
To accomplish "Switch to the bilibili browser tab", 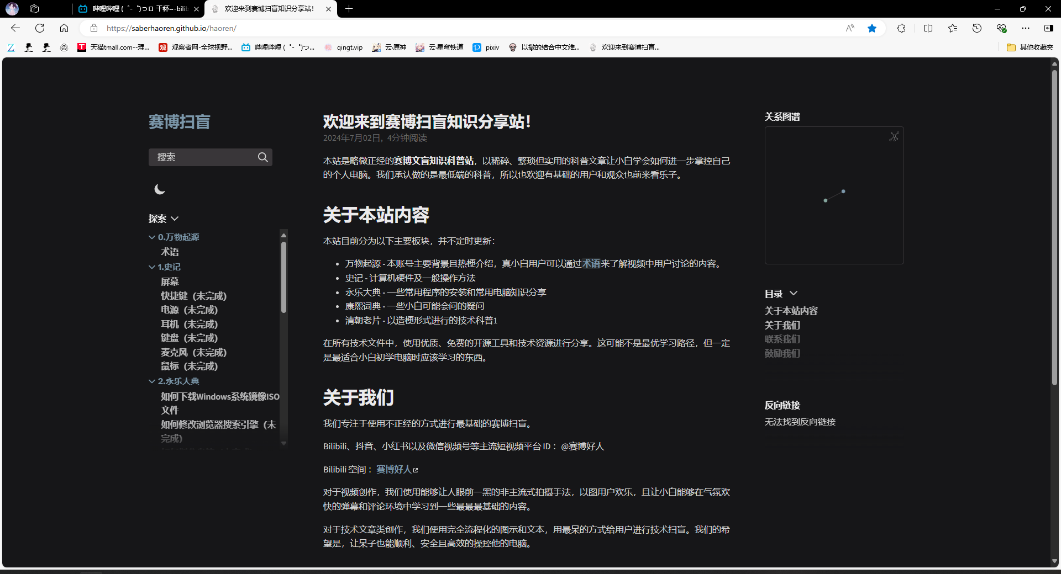I will pyautogui.click(x=138, y=9).
